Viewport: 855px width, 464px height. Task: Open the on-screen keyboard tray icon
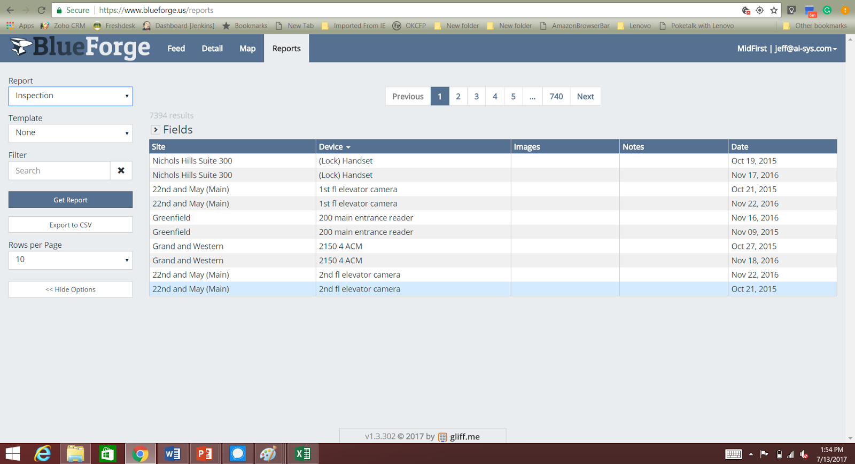734,454
